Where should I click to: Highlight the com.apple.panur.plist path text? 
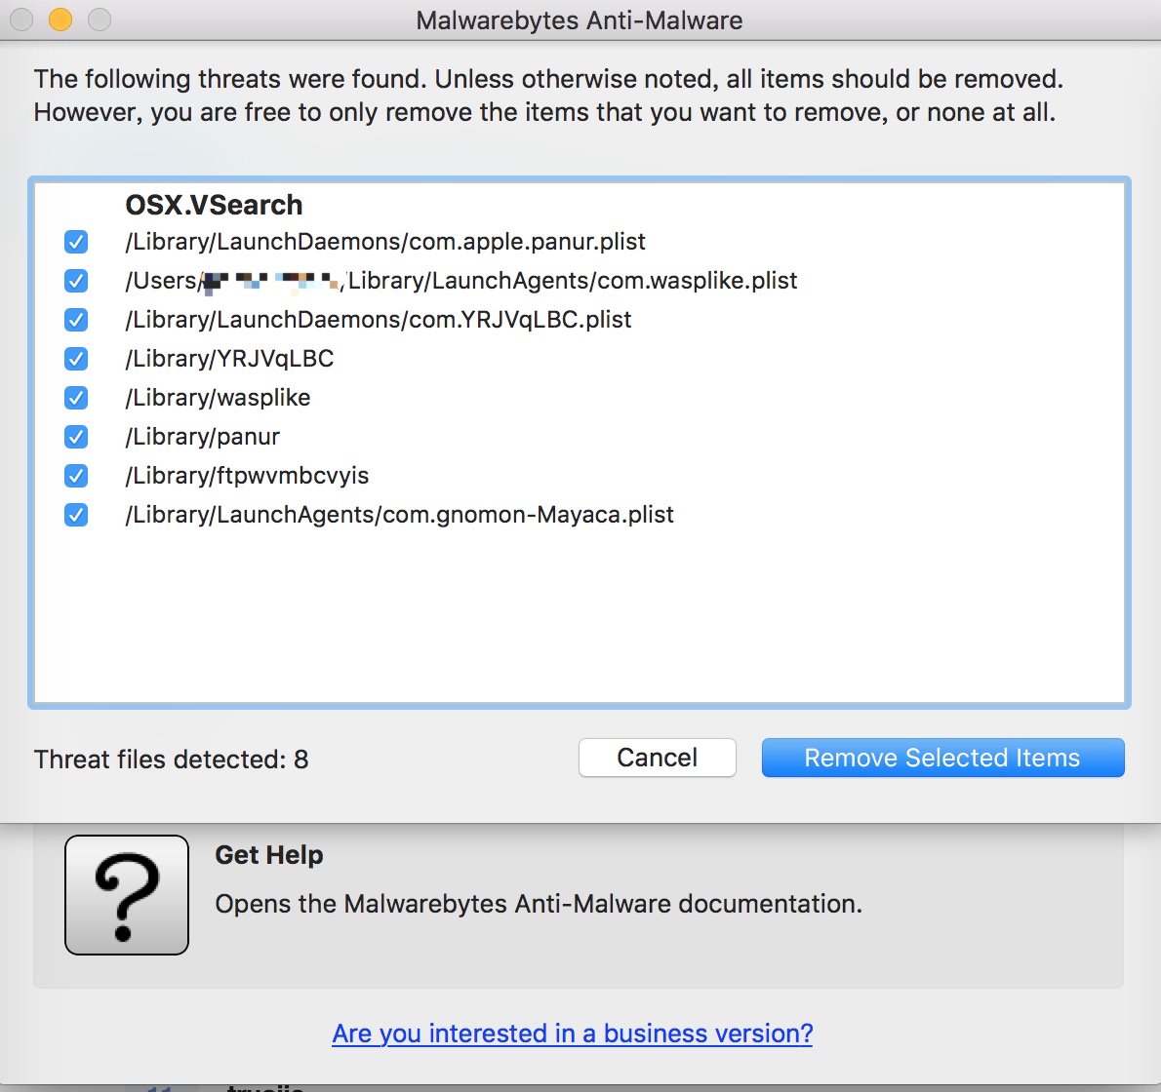coord(385,242)
